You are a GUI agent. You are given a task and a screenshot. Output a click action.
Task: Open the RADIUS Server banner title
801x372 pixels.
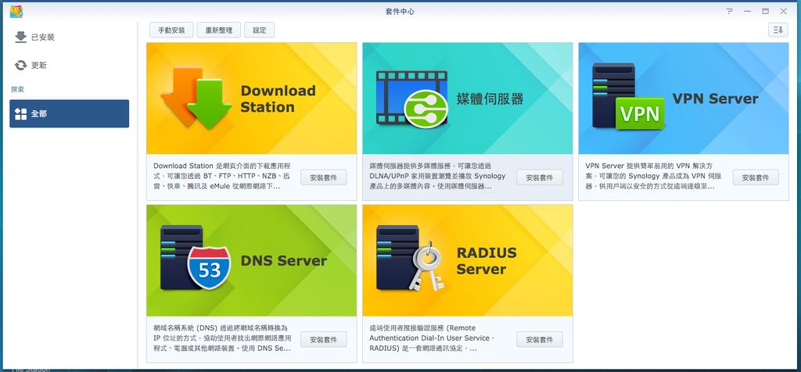coord(487,261)
